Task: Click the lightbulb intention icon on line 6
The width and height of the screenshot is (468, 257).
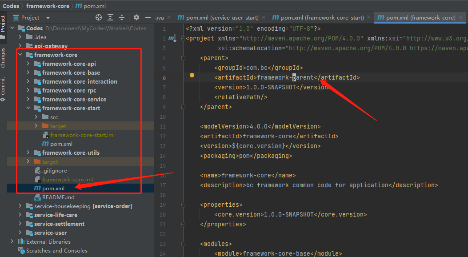Action: [192, 76]
